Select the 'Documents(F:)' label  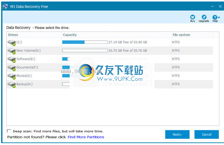pos(27,67)
